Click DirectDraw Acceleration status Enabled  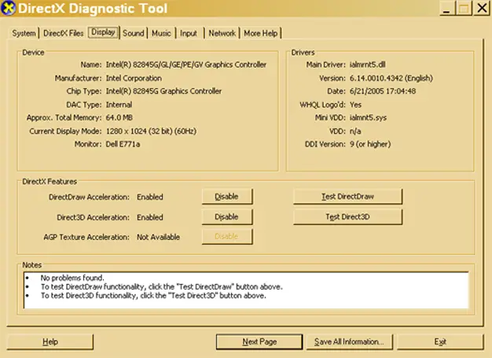point(150,197)
